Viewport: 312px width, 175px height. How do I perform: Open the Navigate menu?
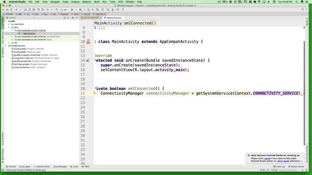55,2
